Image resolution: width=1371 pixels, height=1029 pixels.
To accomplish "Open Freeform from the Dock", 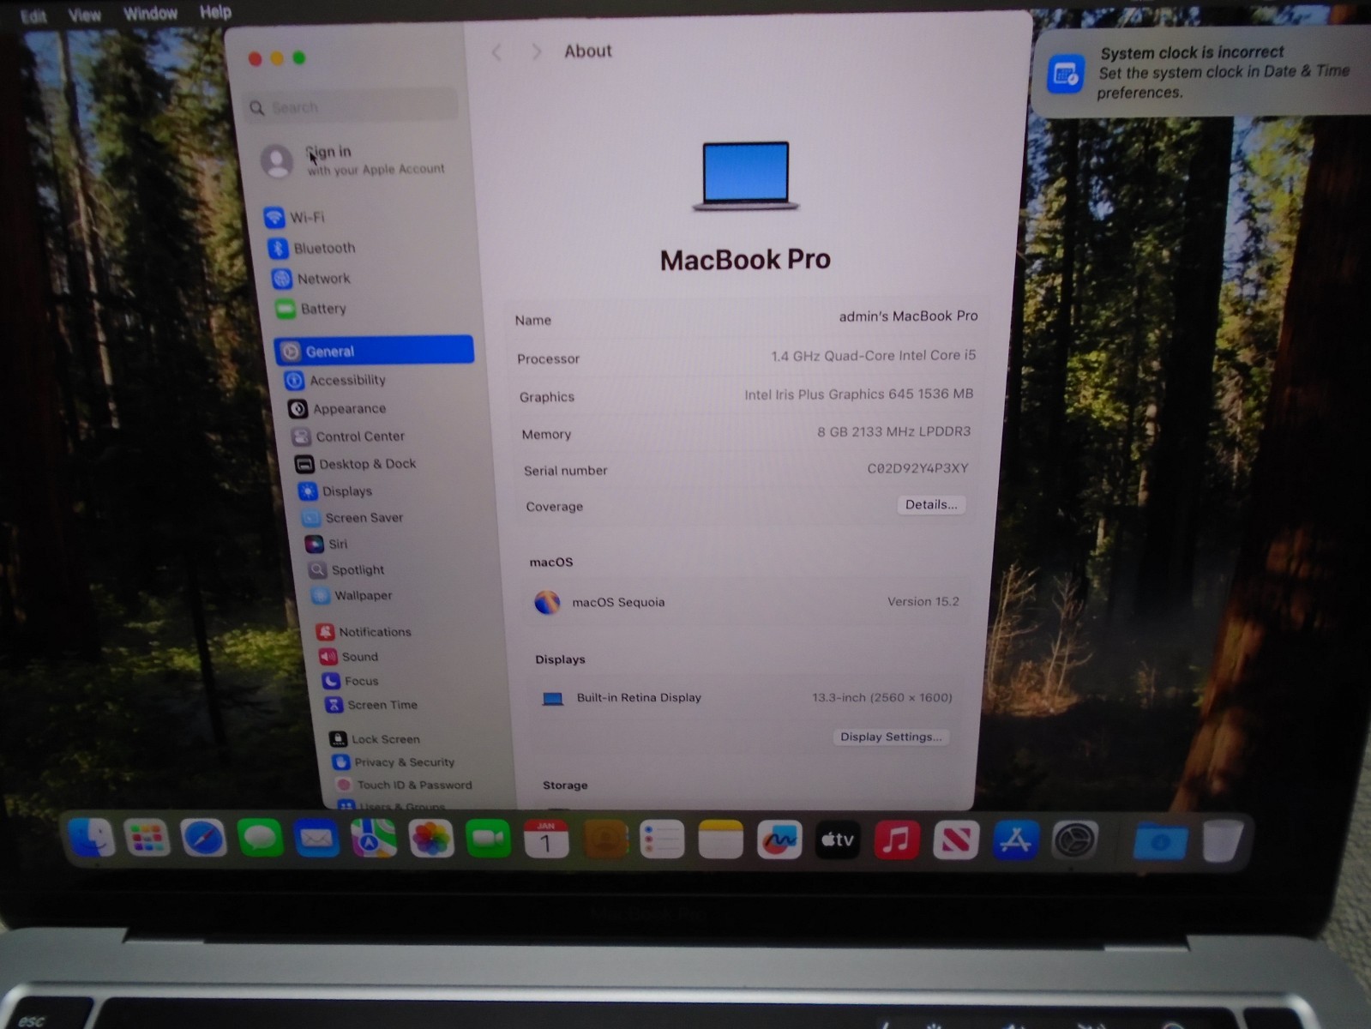I will (x=779, y=839).
